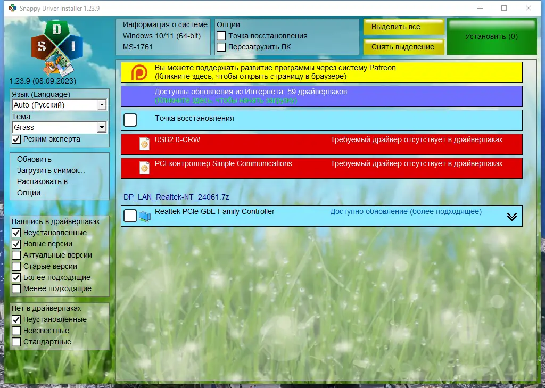Click the Patreon logo icon
This screenshot has width=545, height=388.
tap(139, 73)
